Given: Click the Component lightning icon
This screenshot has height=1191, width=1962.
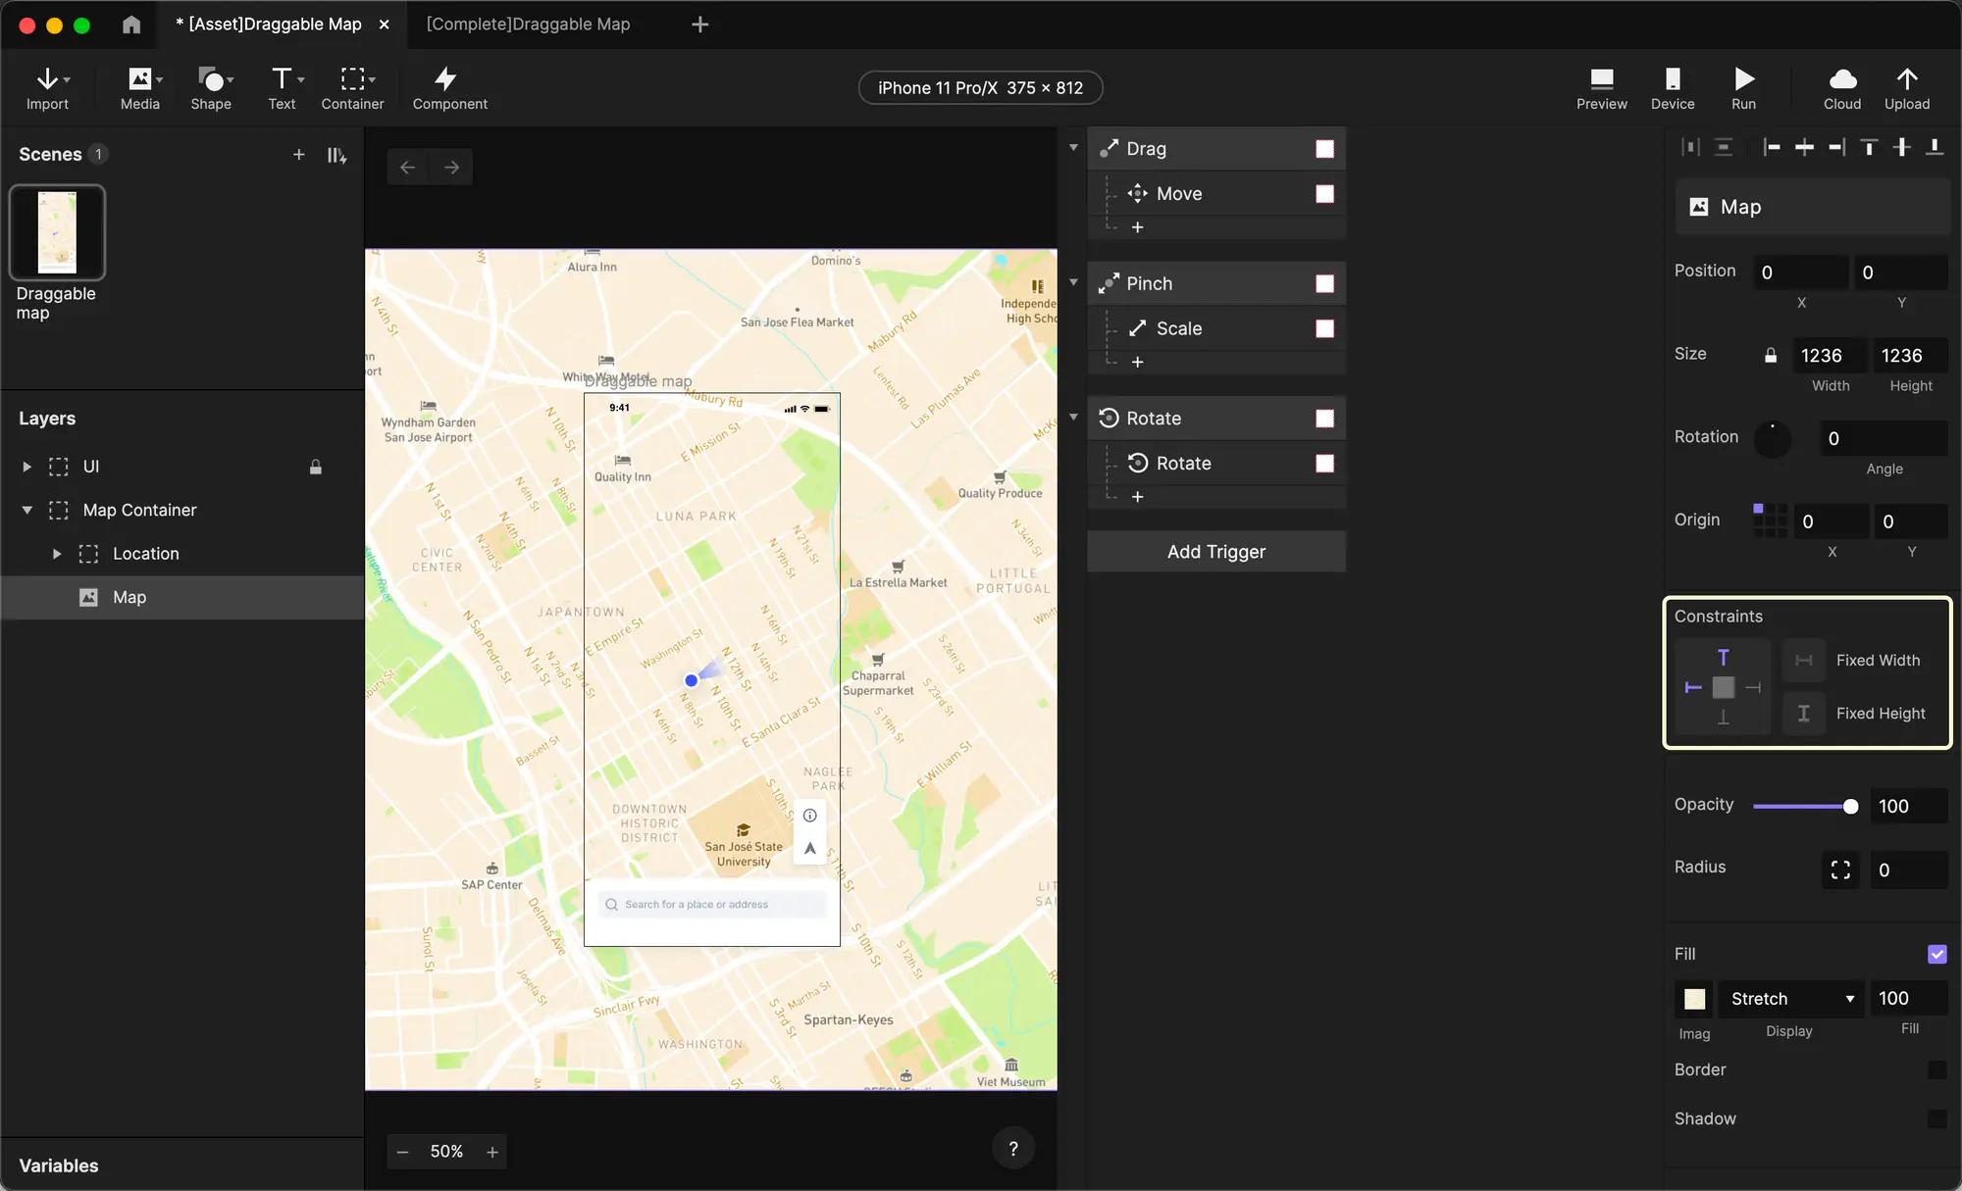Looking at the screenshot, I should pyautogui.click(x=446, y=79).
